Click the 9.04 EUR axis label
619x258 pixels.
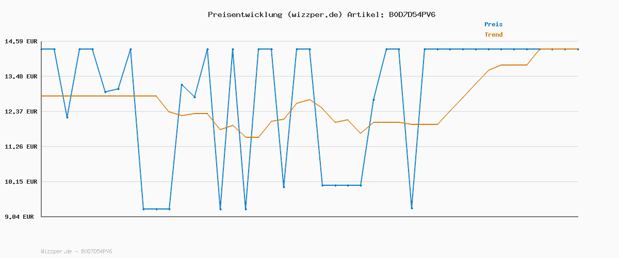coord(19,217)
